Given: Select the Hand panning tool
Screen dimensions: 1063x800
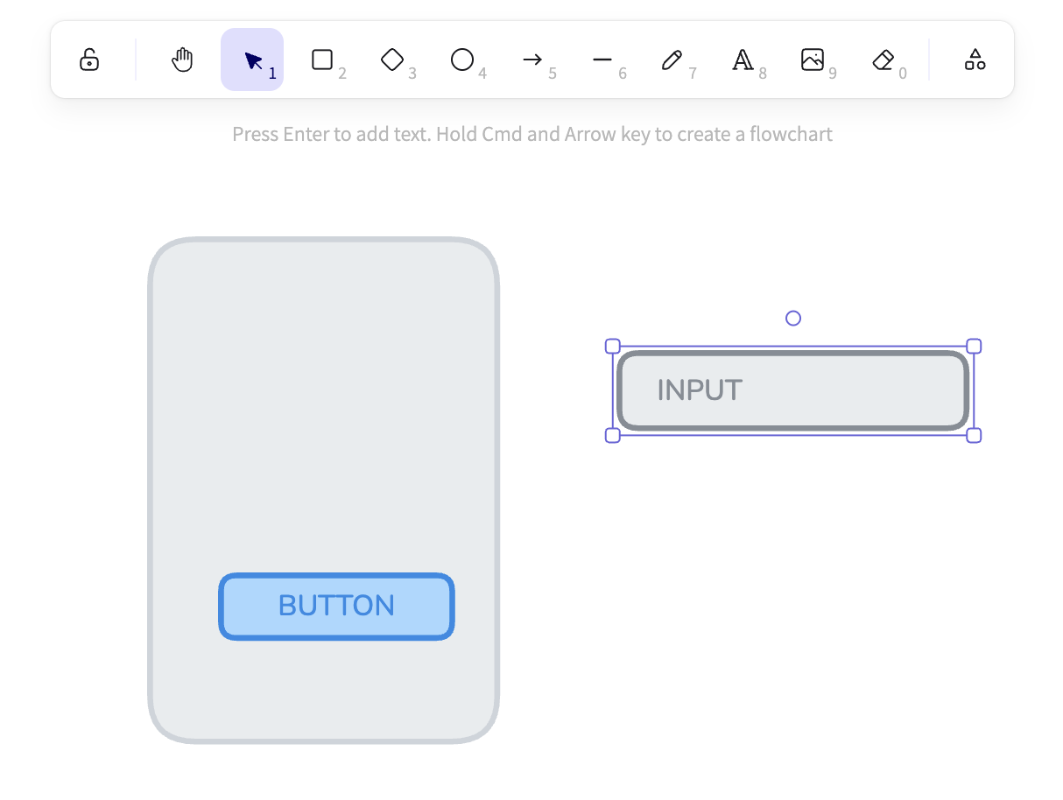Looking at the screenshot, I should pyautogui.click(x=182, y=60).
